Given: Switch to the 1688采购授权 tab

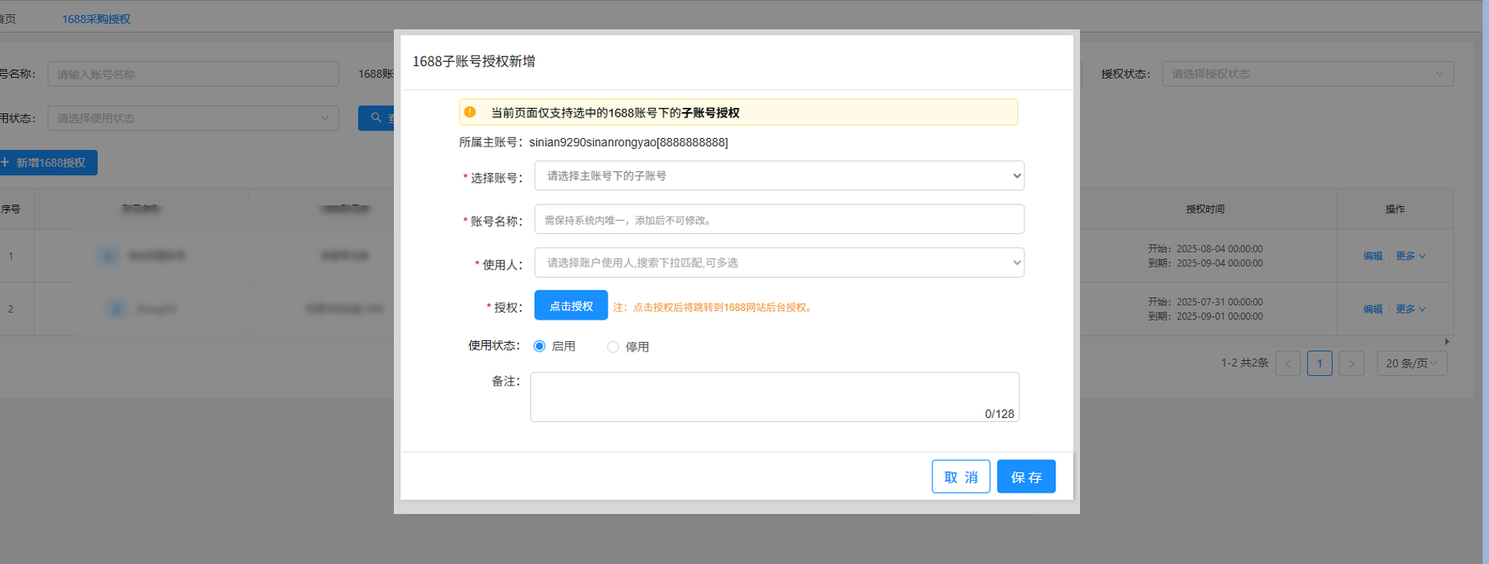Looking at the screenshot, I should click(96, 19).
